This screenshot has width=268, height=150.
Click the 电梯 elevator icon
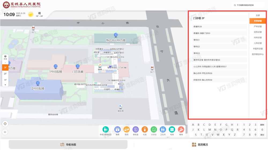(x=172, y=129)
